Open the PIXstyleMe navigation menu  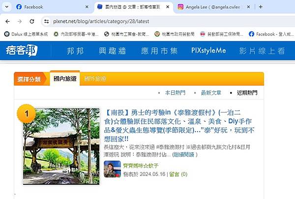[208, 51]
